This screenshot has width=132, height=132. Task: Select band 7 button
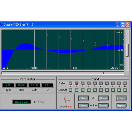point(107,83)
